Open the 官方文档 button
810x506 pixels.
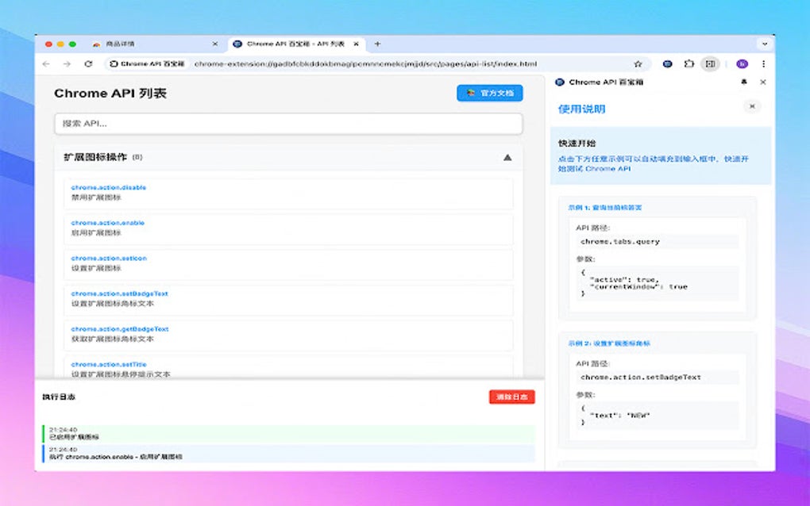pyautogui.click(x=489, y=93)
